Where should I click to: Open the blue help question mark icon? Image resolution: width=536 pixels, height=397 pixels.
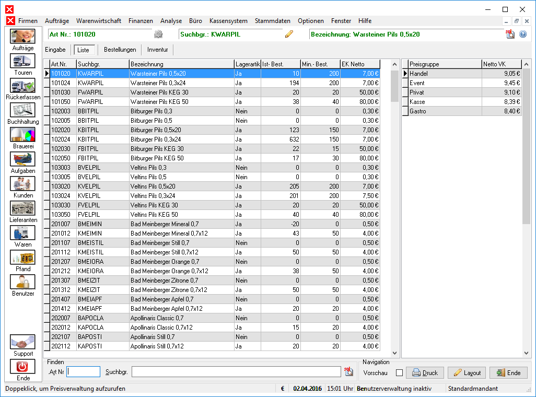pyautogui.click(x=523, y=34)
